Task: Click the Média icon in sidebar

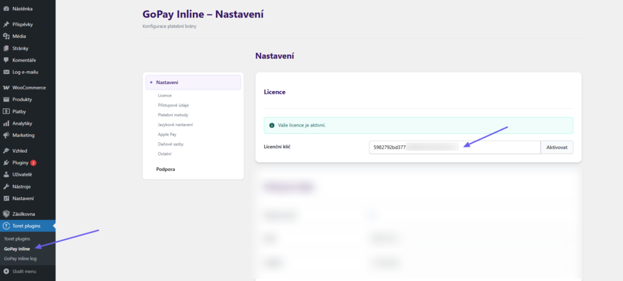Action: click(6, 36)
